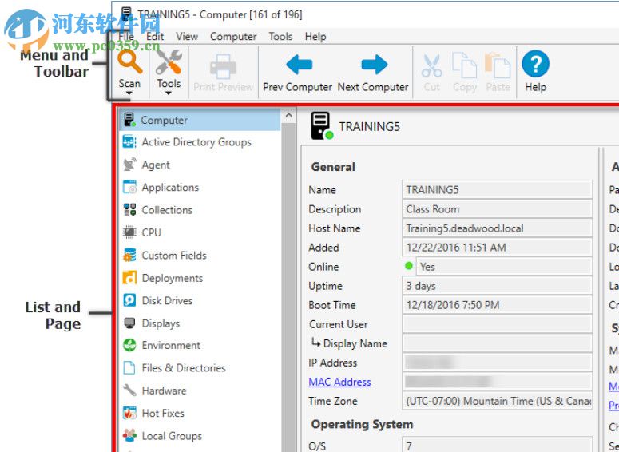Click the Online field showing Yes
The image size is (619, 452).
[x=504, y=267]
